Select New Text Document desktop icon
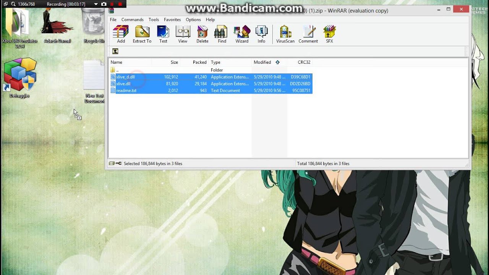The width and height of the screenshot is (489, 275). 94,81
